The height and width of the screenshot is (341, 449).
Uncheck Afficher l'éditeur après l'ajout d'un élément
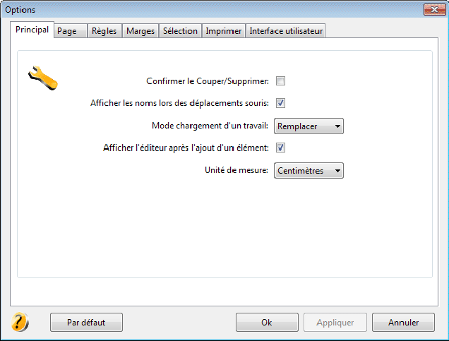tap(280, 148)
